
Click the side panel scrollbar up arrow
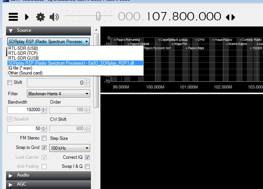(x=96, y=30)
